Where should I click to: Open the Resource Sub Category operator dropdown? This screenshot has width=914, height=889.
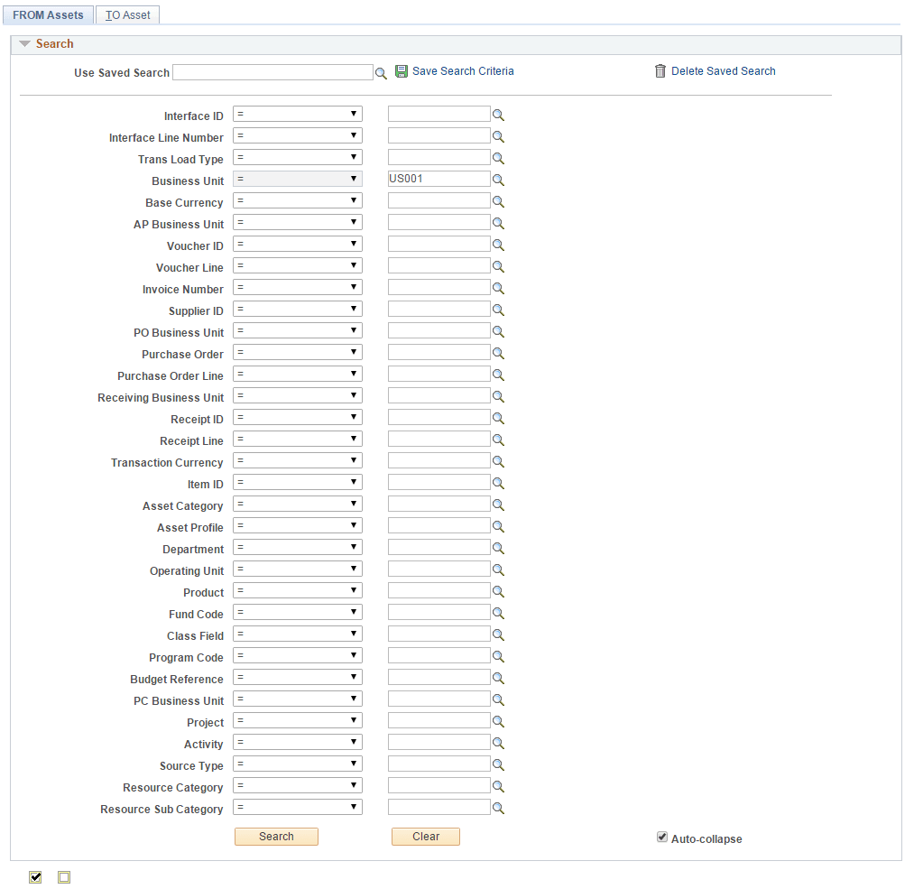tap(297, 807)
